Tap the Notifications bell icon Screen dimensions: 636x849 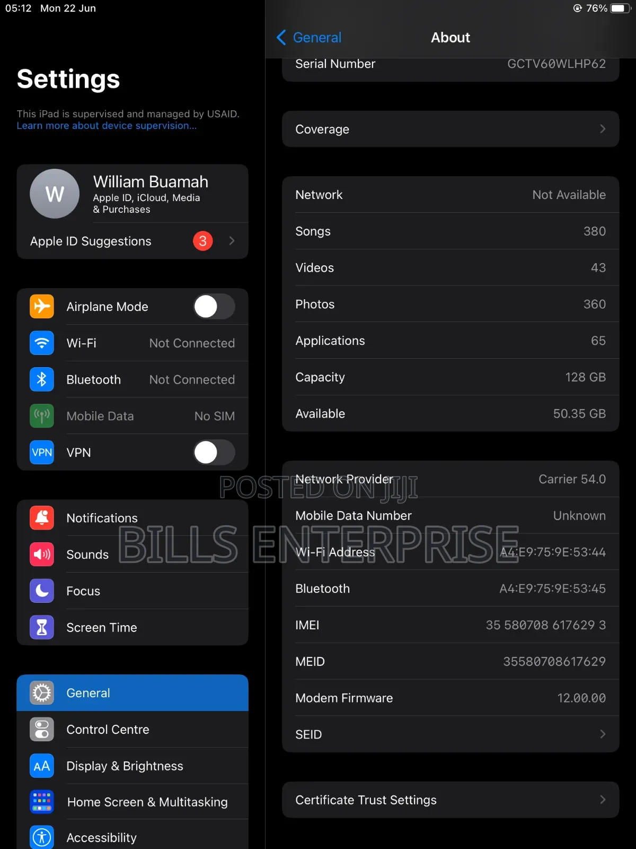(x=42, y=518)
